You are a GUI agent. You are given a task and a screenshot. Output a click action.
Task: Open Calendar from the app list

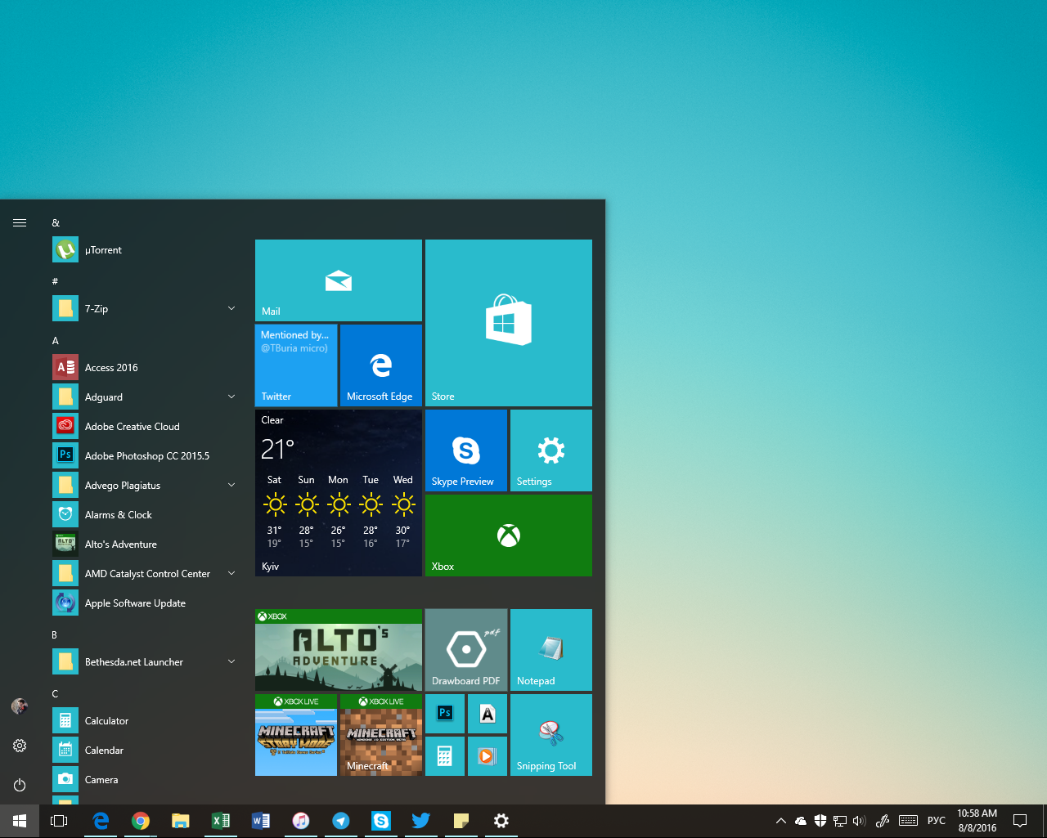click(144, 751)
